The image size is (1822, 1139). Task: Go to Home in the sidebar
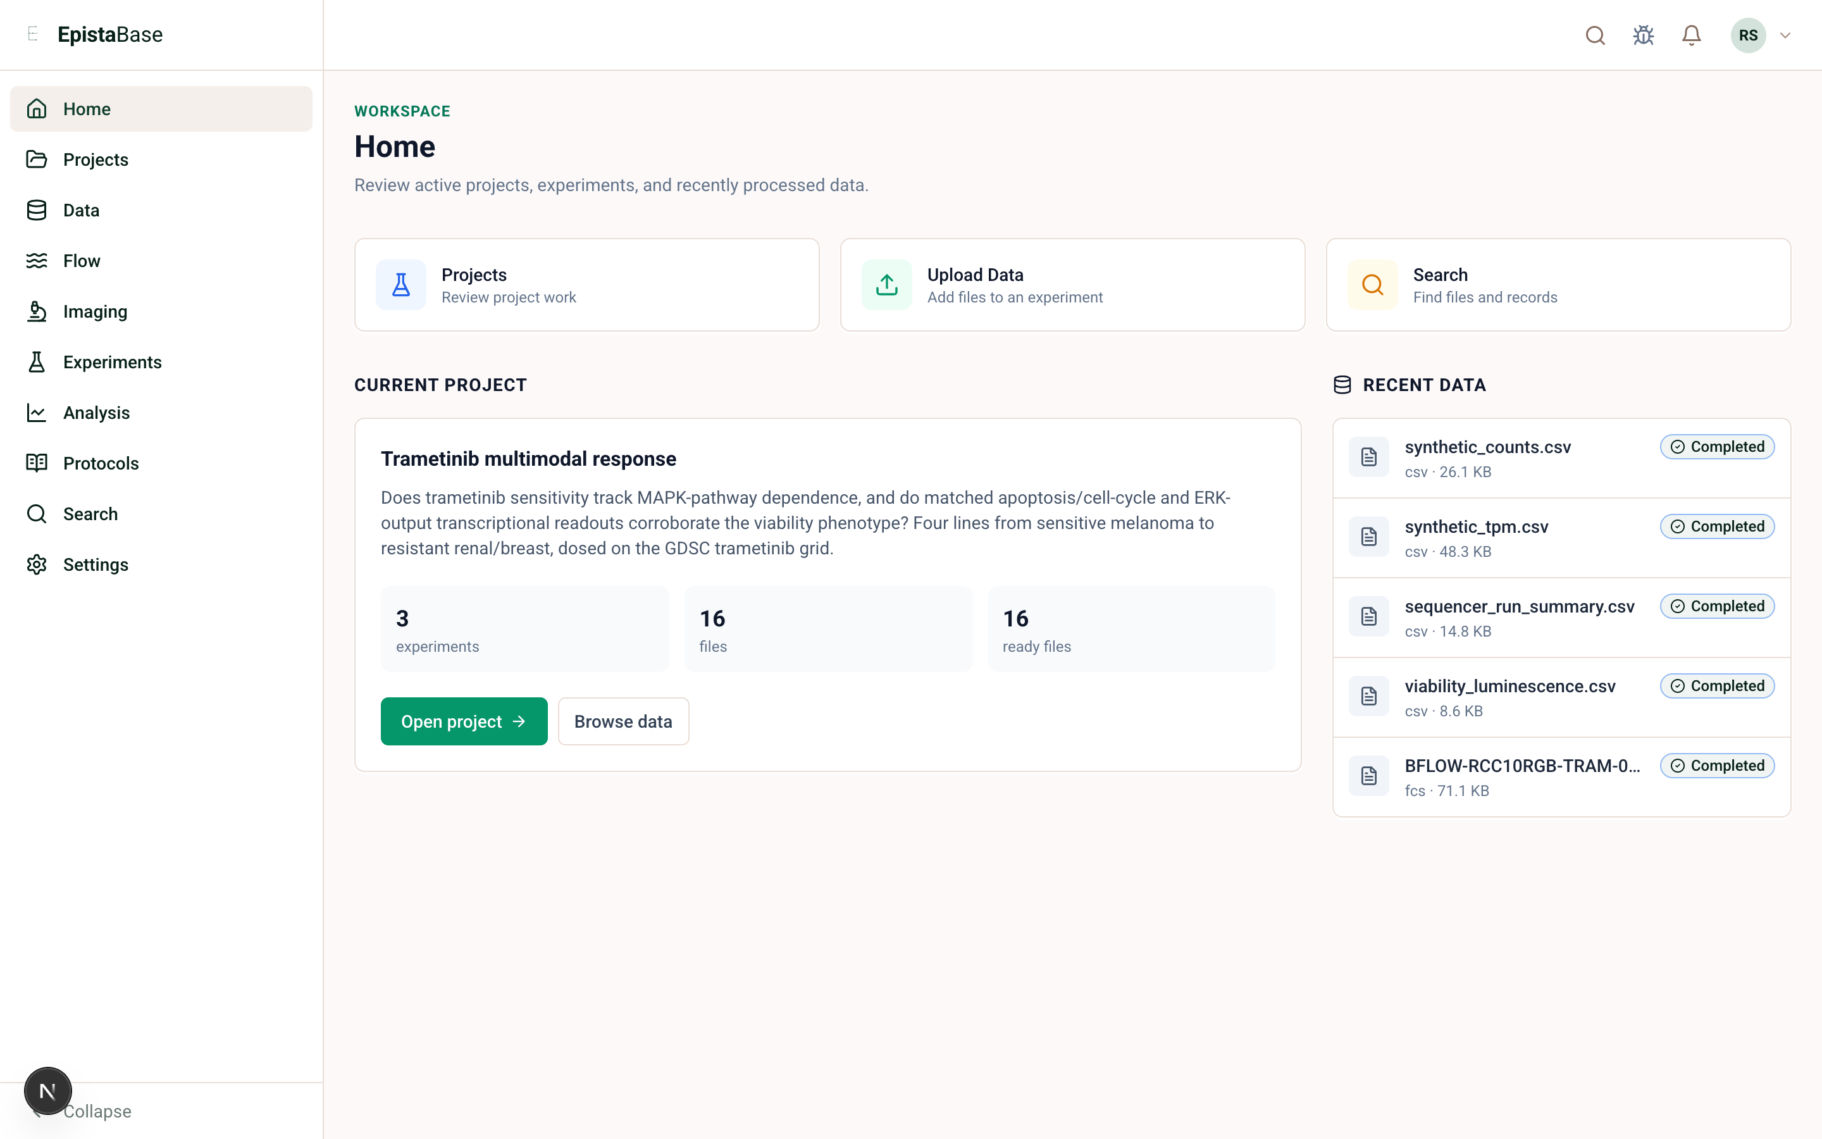tap(161, 109)
